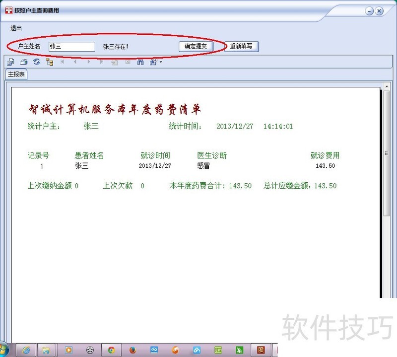Click the zoom magnifier icon
This screenshot has height=357, width=397.
tap(153, 62)
